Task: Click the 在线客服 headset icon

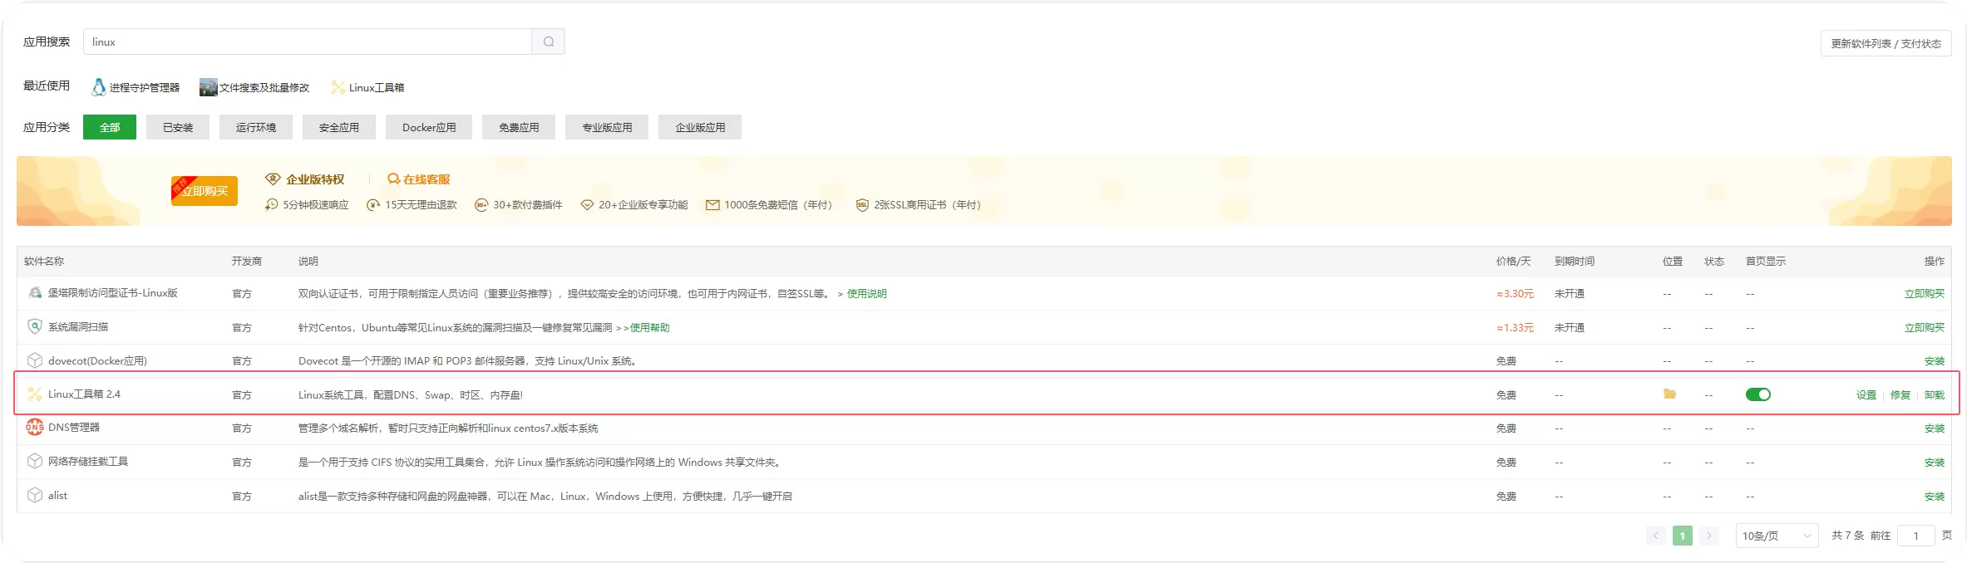Action: (x=394, y=179)
